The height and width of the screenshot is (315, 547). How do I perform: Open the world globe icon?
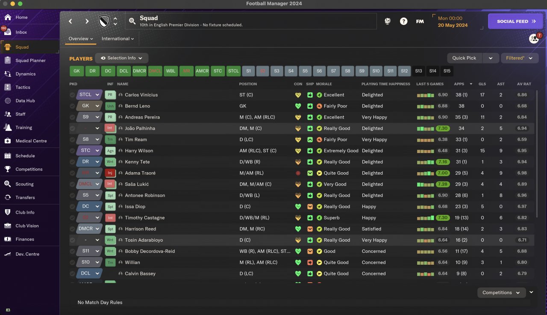388,21
